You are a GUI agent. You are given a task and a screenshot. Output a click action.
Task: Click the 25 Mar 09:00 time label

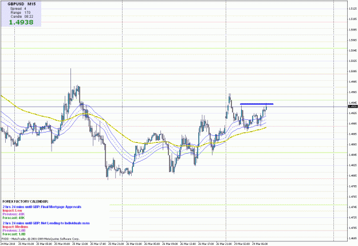(x=62, y=244)
